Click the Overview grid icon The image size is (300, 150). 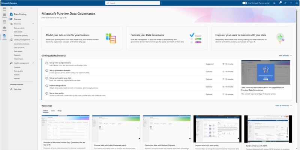(x=11, y=19)
